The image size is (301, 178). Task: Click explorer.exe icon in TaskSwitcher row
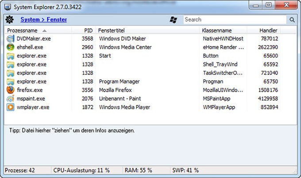tap(10, 73)
